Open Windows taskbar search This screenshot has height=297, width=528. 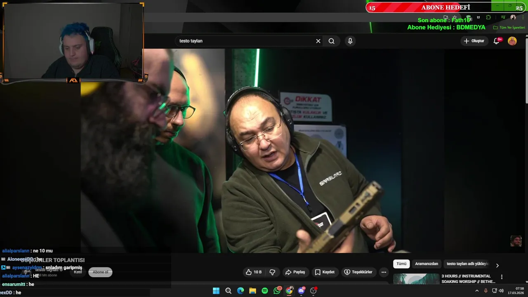[x=229, y=291]
